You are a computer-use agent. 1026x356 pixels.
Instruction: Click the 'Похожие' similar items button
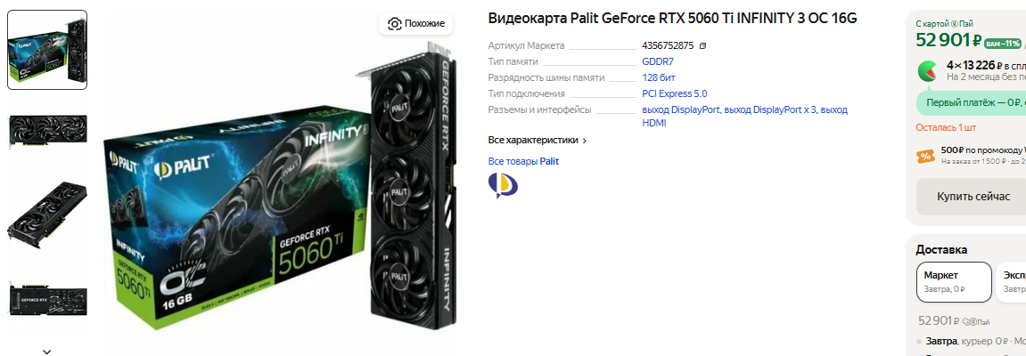(x=416, y=24)
